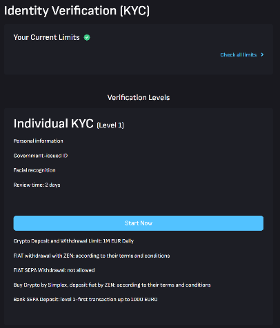Click the Government-issued ID requirement
Screen dimensions: 280x328
(41, 156)
